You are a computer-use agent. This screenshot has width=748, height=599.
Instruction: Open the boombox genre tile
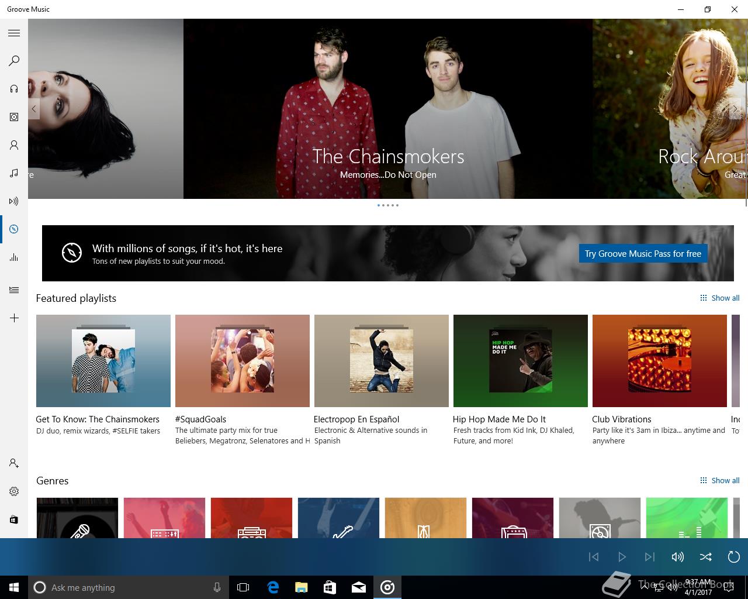[251, 518]
